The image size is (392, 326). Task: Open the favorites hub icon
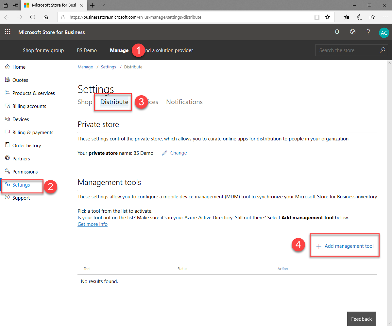346,17
